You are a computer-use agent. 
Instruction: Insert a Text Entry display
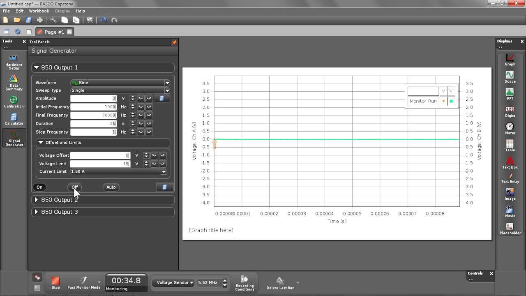(x=510, y=178)
